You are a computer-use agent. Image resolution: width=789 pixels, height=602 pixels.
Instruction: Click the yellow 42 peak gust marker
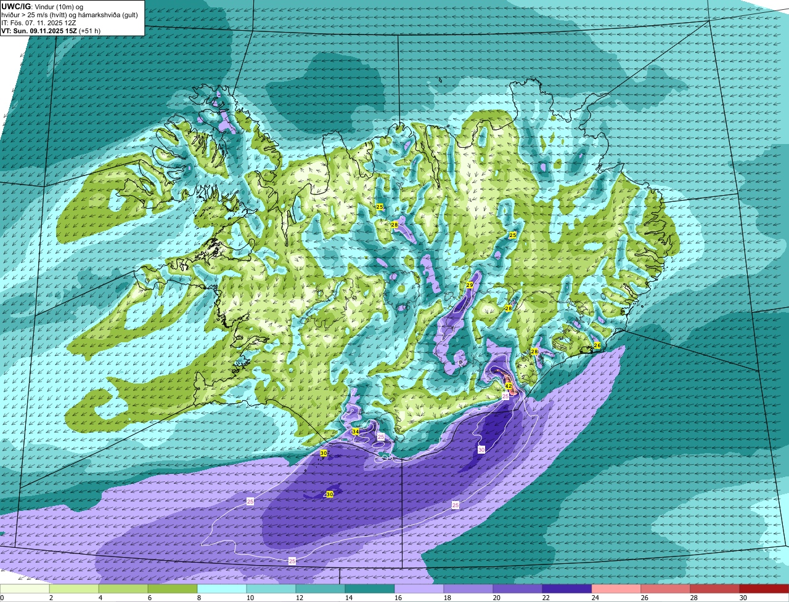pos(509,385)
